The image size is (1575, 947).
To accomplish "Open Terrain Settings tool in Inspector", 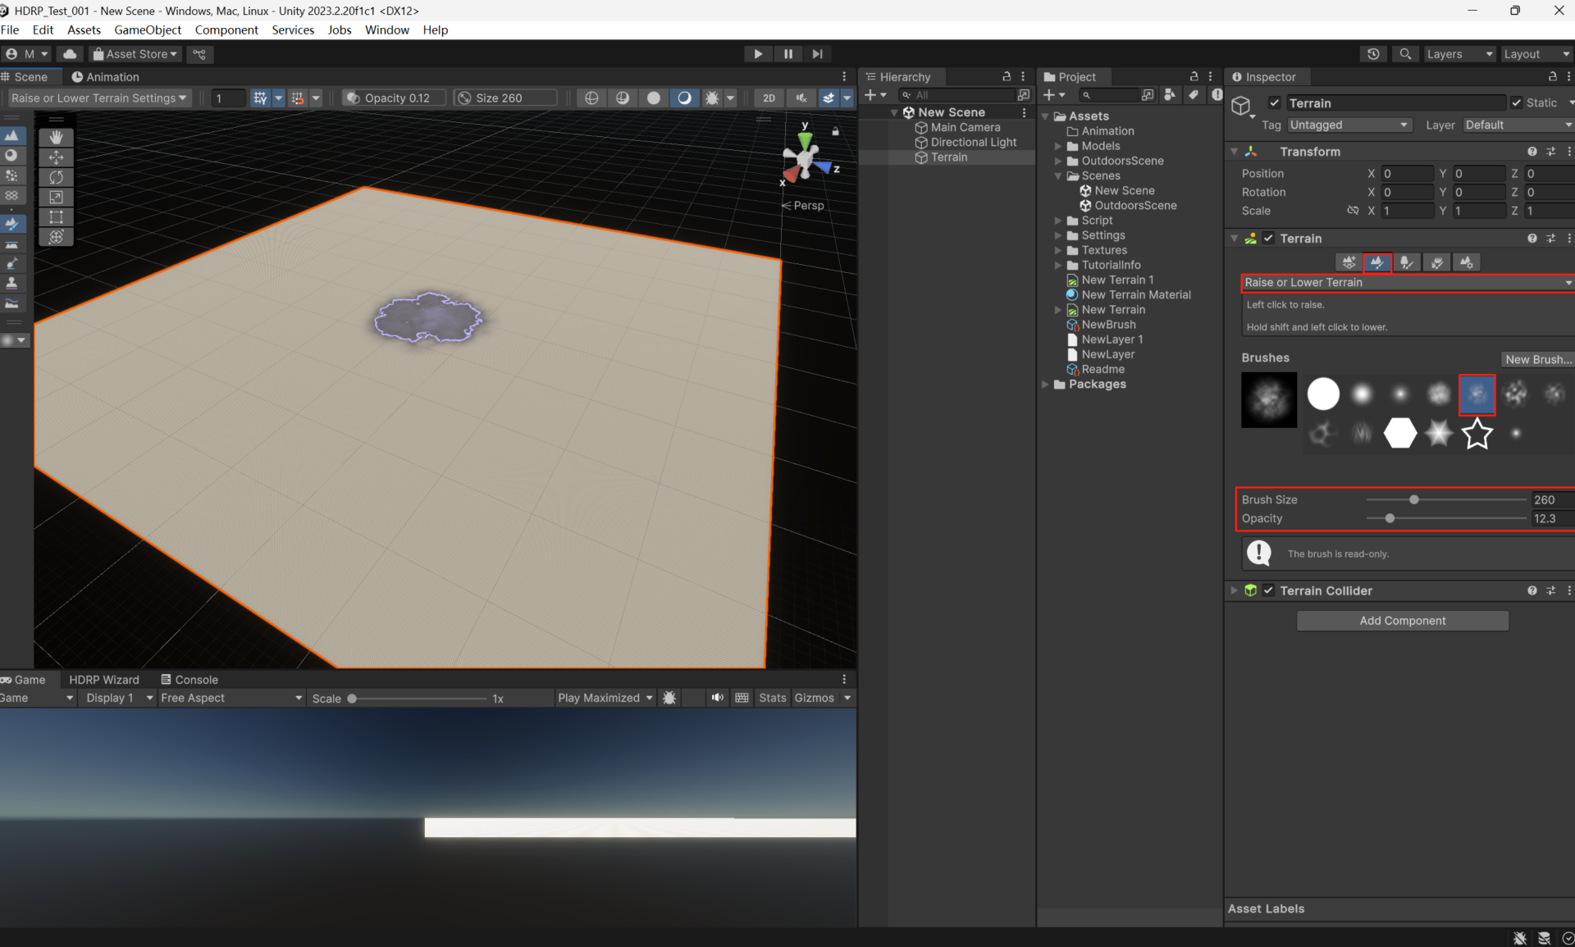I will (x=1466, y=262).
